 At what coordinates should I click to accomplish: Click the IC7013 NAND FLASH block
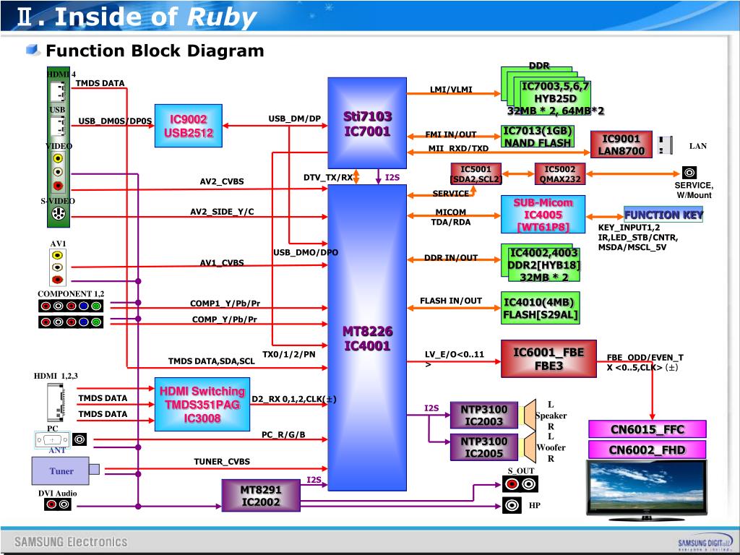(x=538, y=137)
